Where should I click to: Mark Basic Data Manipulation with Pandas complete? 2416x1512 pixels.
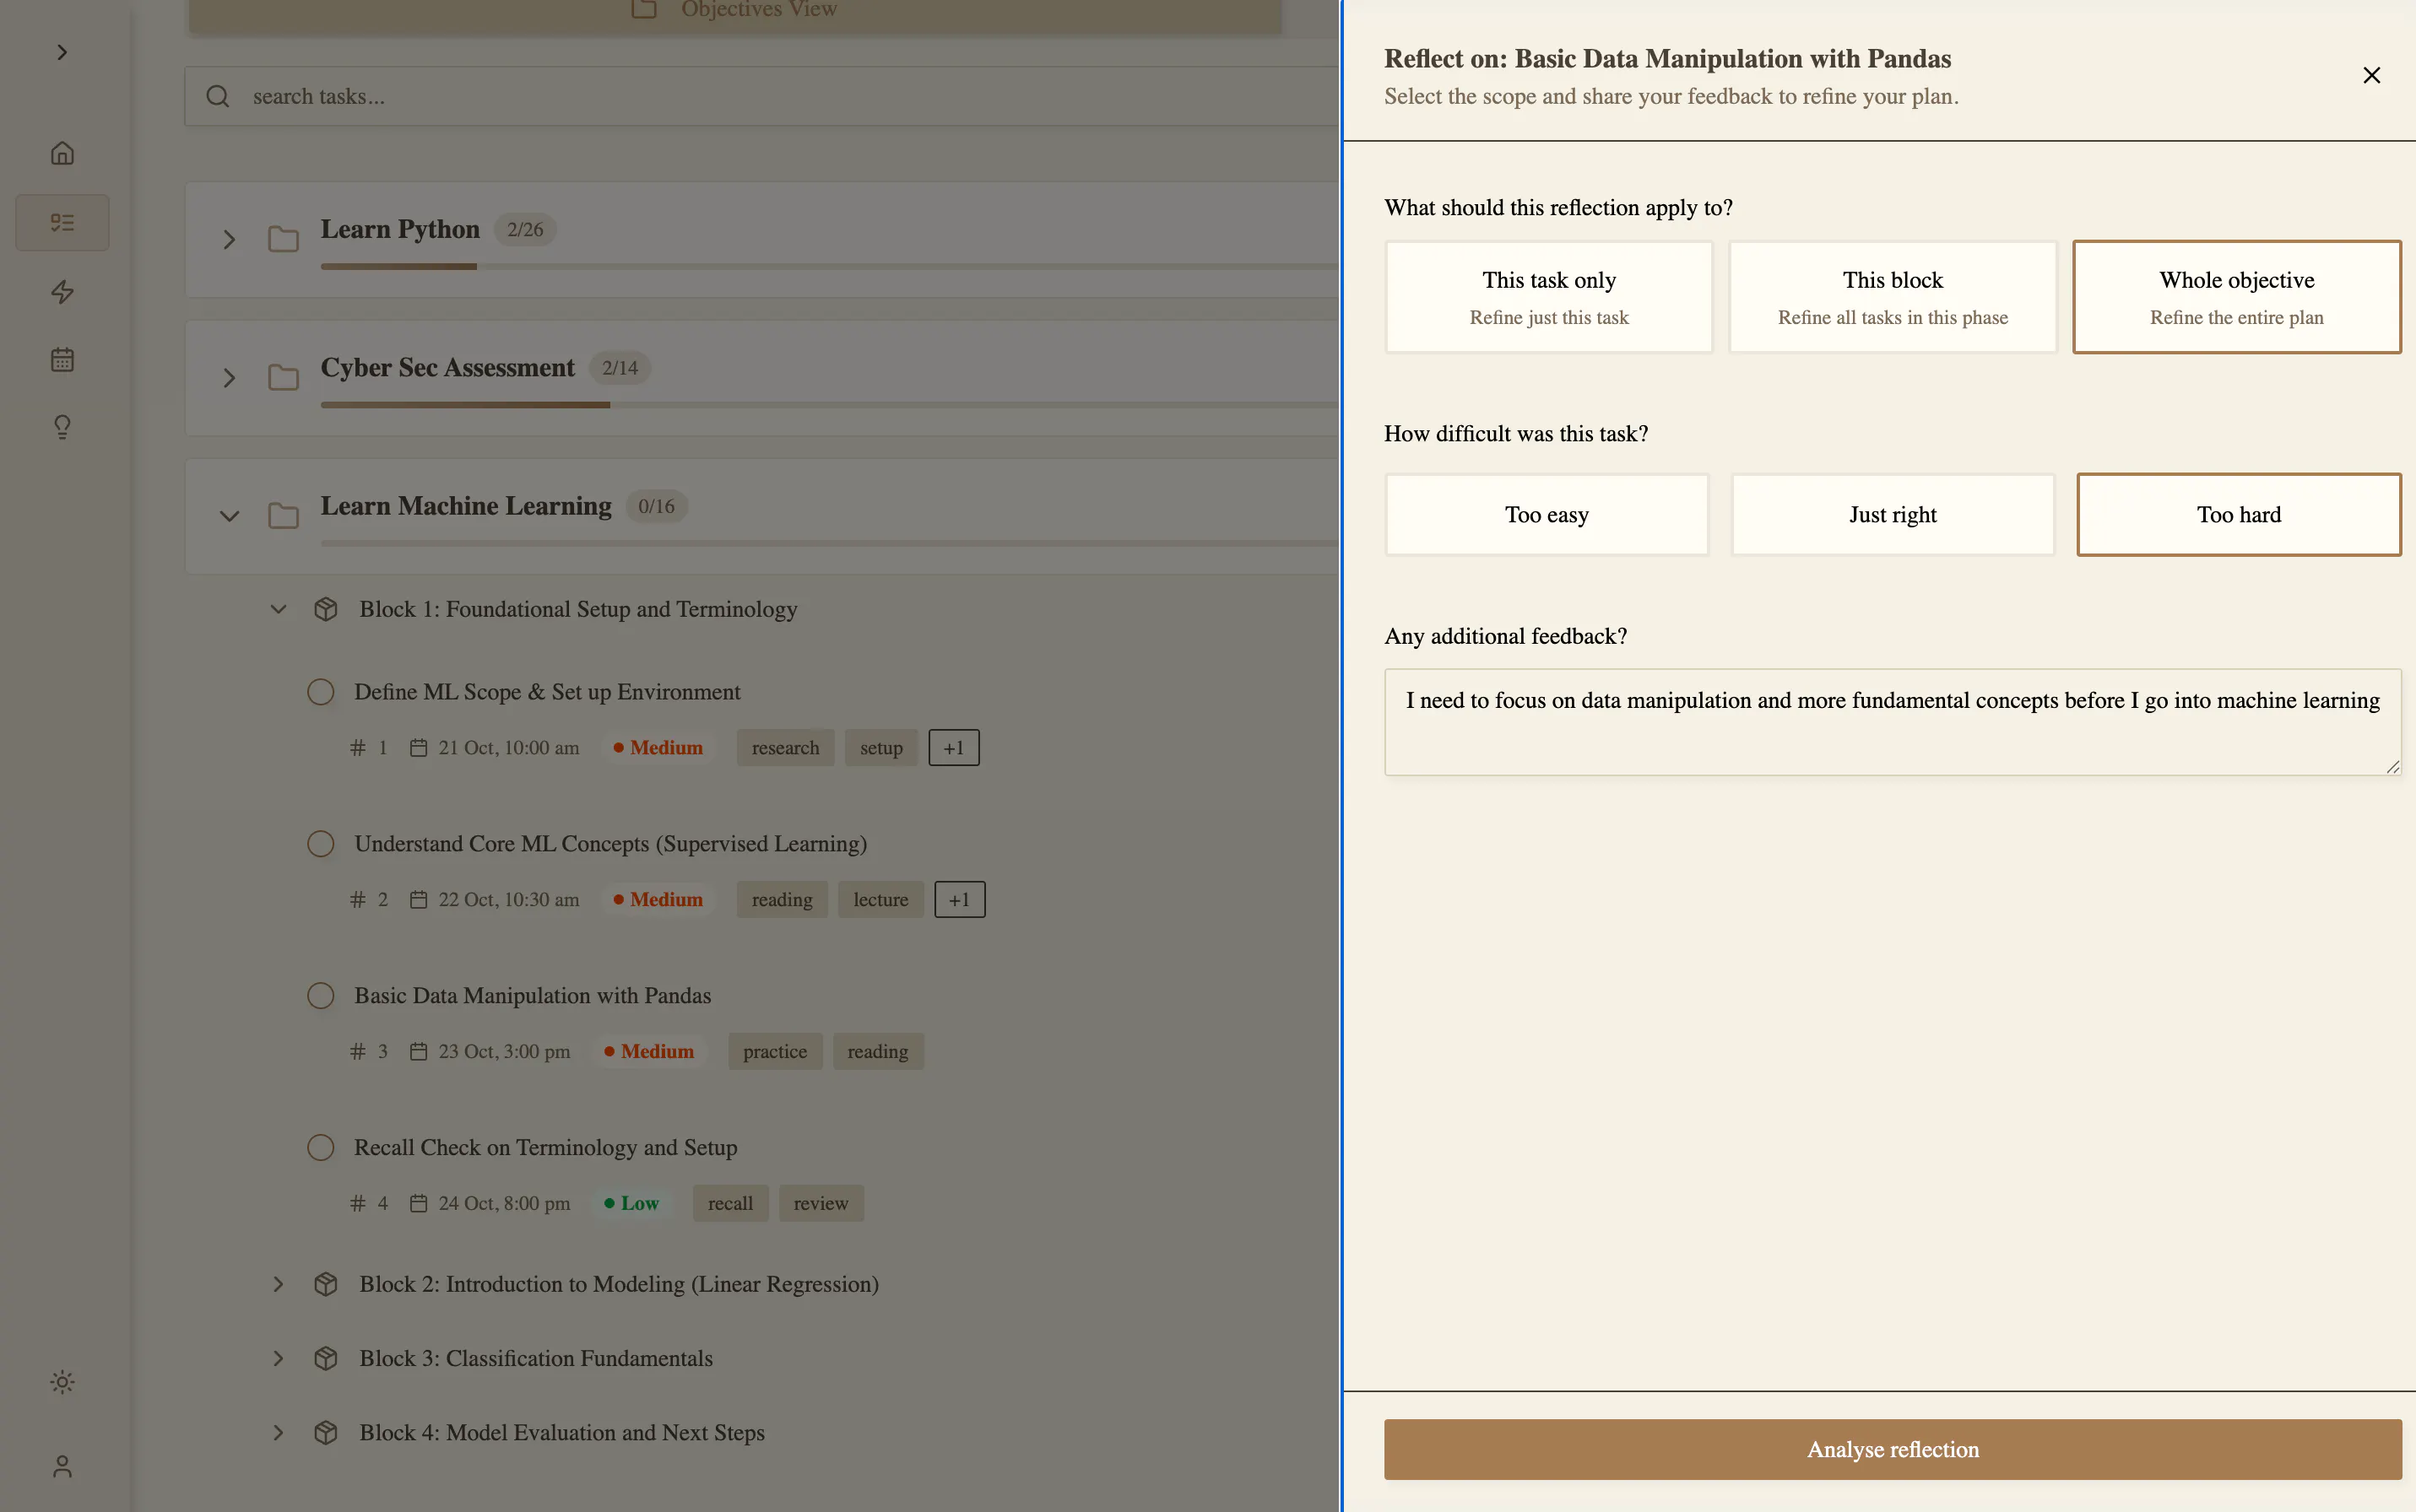(x=320, y=996)
